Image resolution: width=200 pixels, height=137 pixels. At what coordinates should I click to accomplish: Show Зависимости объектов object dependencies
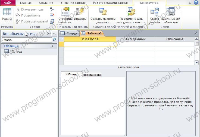[171, 15]
